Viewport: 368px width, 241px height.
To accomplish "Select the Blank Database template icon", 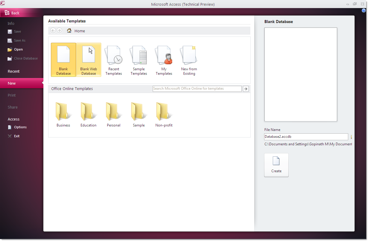I will (x=63, y=60).
